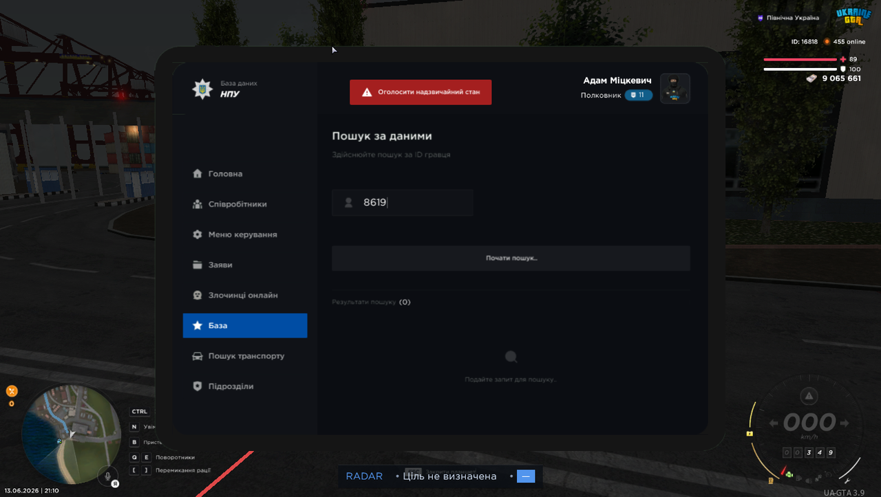Viewport: 881px width, 497px height.
Task: Click the people icon beside Співробітники
Action: click(198, 204)
